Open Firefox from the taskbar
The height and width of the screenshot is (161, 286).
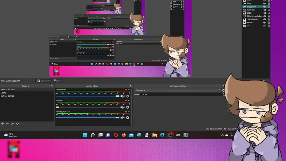(124, 135)
